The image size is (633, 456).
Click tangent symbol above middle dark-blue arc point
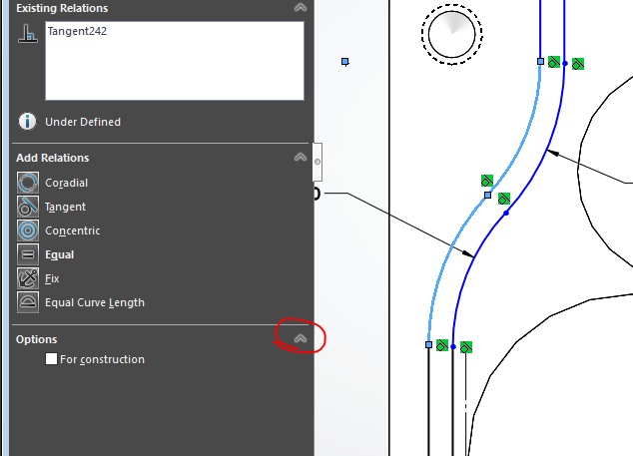click(504, 199)
